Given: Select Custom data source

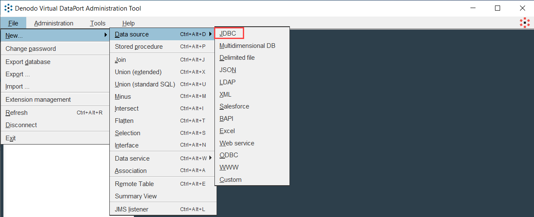Looking at the screenshot, I should (x=252, y=180).
